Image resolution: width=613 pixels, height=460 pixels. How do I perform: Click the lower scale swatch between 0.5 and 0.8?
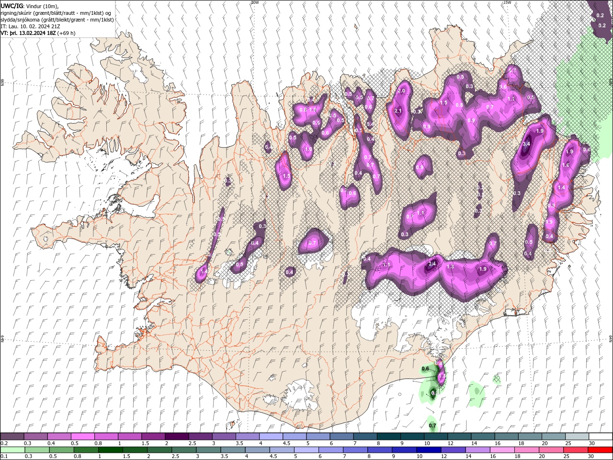click(61, 450)
